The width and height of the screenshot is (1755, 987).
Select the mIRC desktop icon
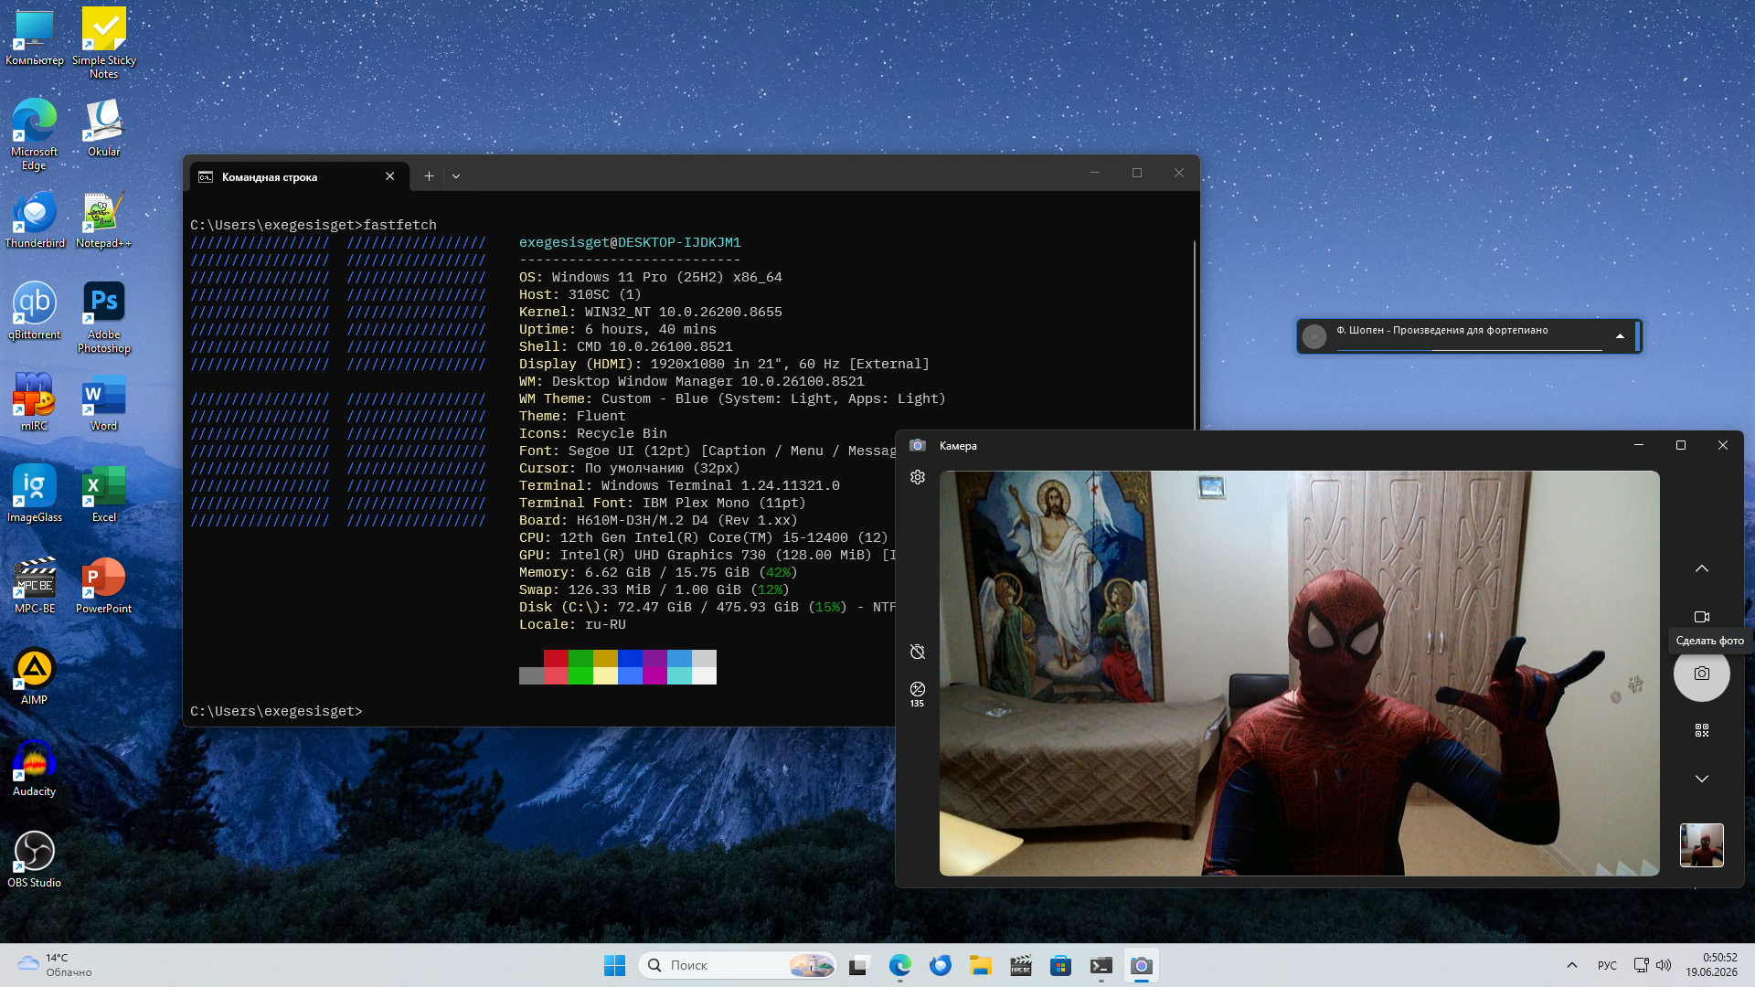coord(35,402)
